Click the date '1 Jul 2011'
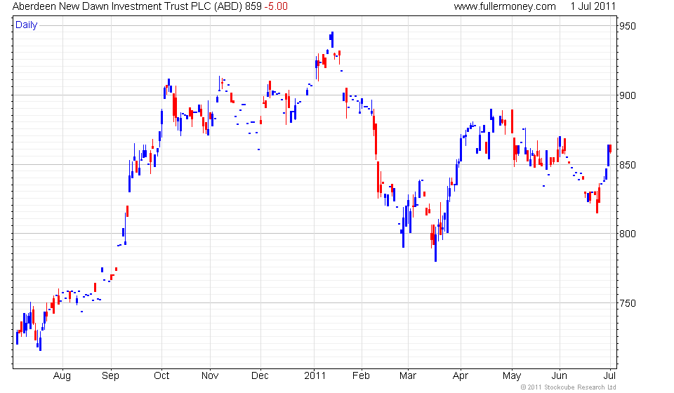 593,6
